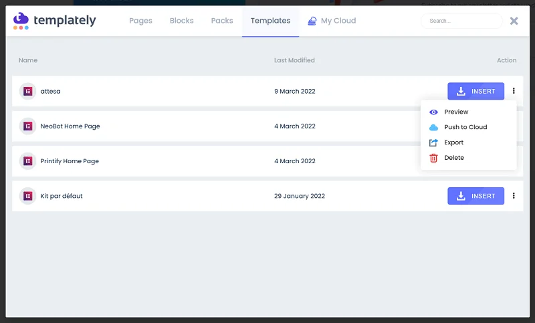Viewport: 535px width, 323px height.
Task: Switch to the Pages tab
Action: [x=140, y=21]
